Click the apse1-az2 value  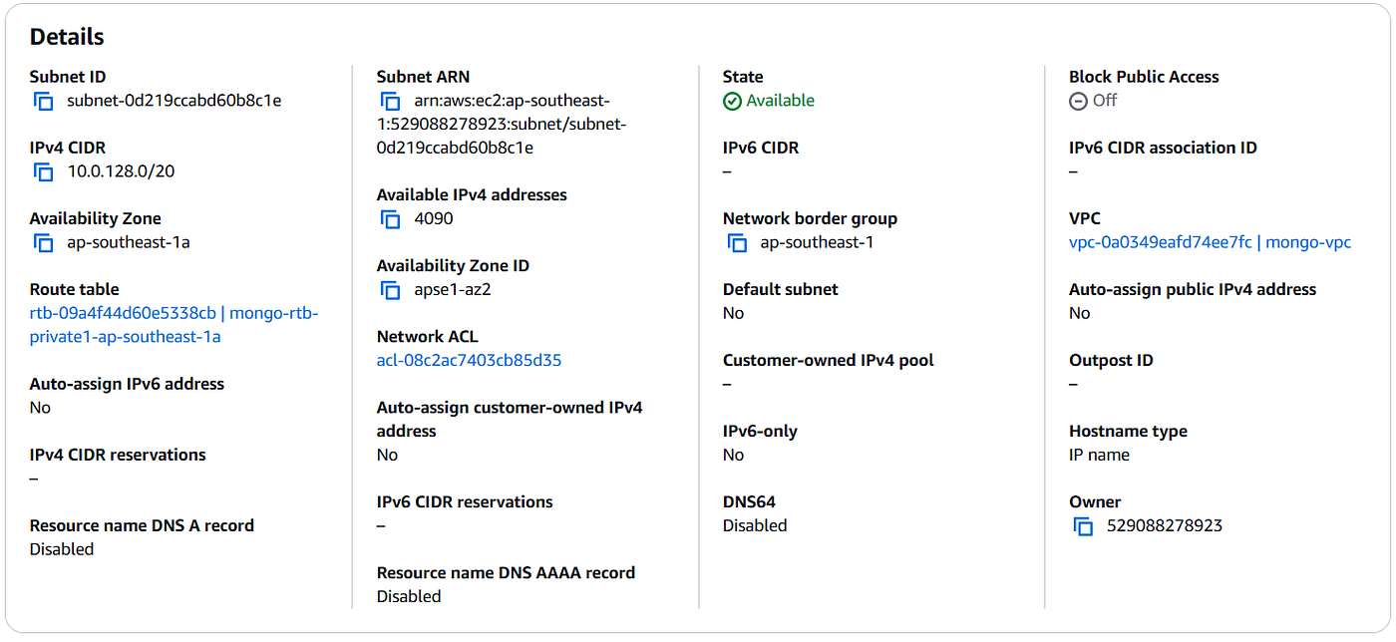[453, 290]
